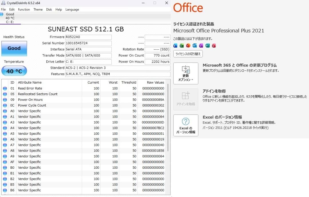Open the Function menu
Viewport: 309px width, 197px height.
pos(24,9)
